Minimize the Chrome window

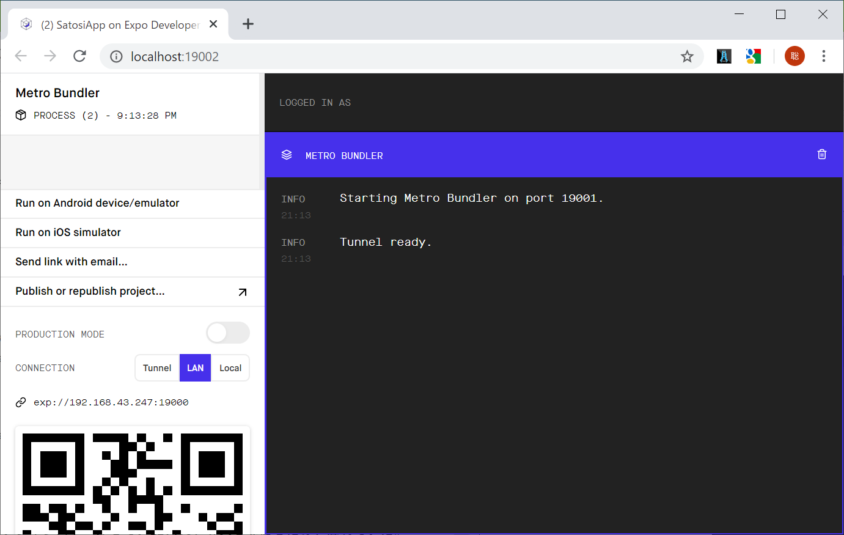click(739, 14)
